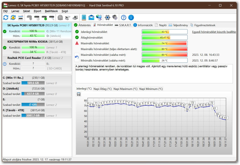This screenshot has width=240, height=165.
Task: Click the disk with magnifier toolbar icon
Action: point(52,18)
